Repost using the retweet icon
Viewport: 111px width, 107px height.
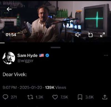tap(30, 97)
